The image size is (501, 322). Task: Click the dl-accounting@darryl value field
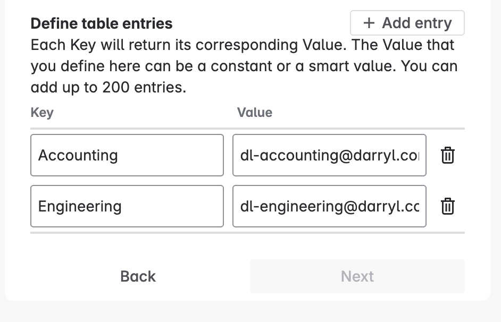[329, 155]
